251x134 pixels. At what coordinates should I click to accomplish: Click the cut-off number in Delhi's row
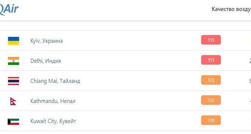pos(250,61)
